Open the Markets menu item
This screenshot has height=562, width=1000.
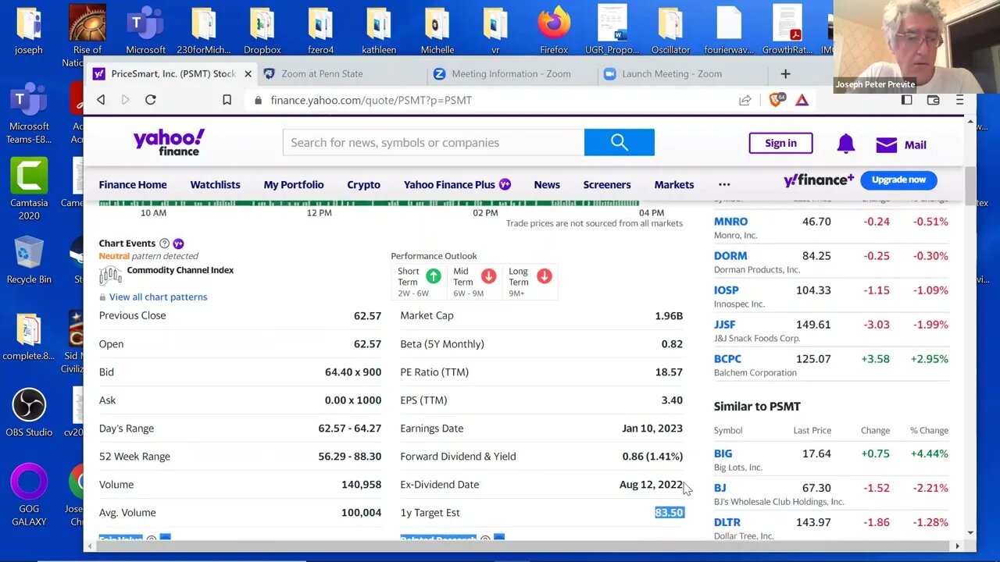tap(674, 185)
